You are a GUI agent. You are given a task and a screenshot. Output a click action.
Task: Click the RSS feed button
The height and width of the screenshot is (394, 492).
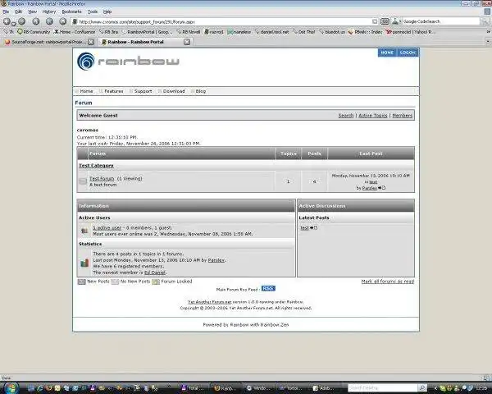click(268, 288)
